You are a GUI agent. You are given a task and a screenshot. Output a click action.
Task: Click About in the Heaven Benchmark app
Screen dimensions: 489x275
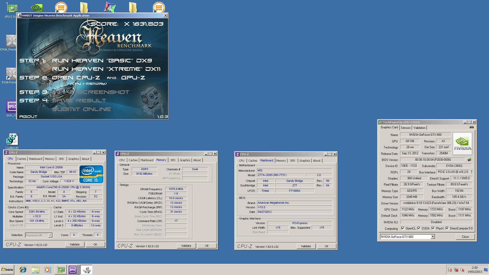click(x=28, y=117)
